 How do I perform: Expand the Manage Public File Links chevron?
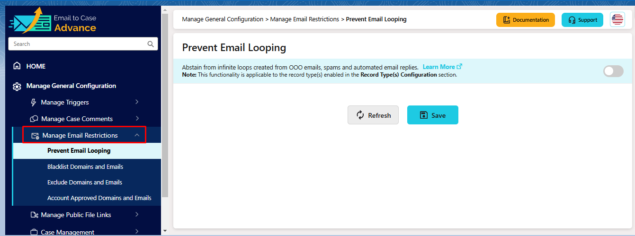click(137, 215)
